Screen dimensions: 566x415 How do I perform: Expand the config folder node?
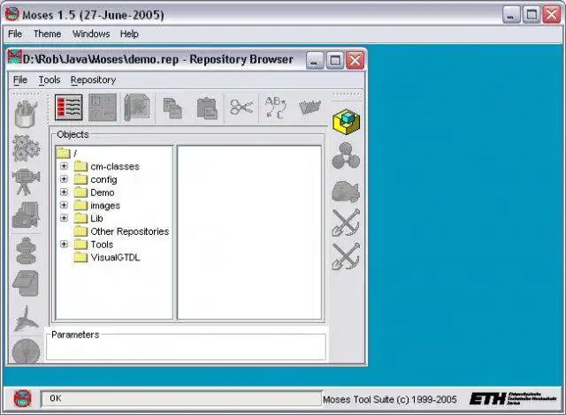64,179
